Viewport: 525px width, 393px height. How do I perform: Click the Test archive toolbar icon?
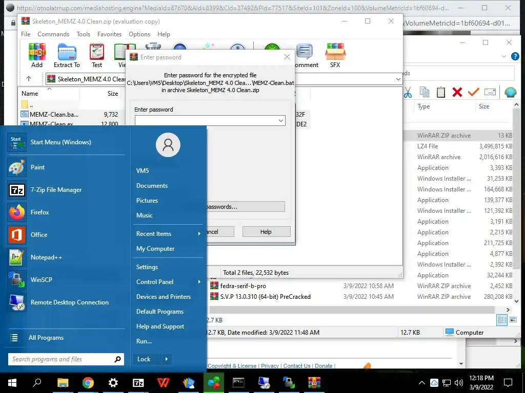point(97,55)
